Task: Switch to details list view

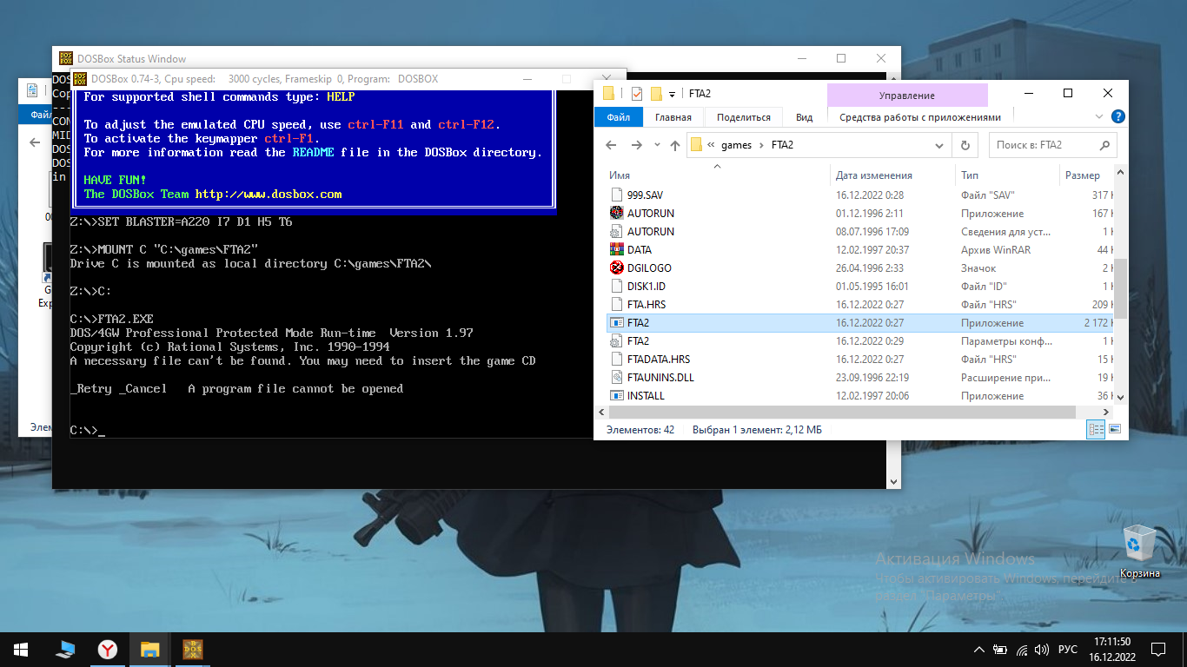Action: click(x=1096, y=429)
